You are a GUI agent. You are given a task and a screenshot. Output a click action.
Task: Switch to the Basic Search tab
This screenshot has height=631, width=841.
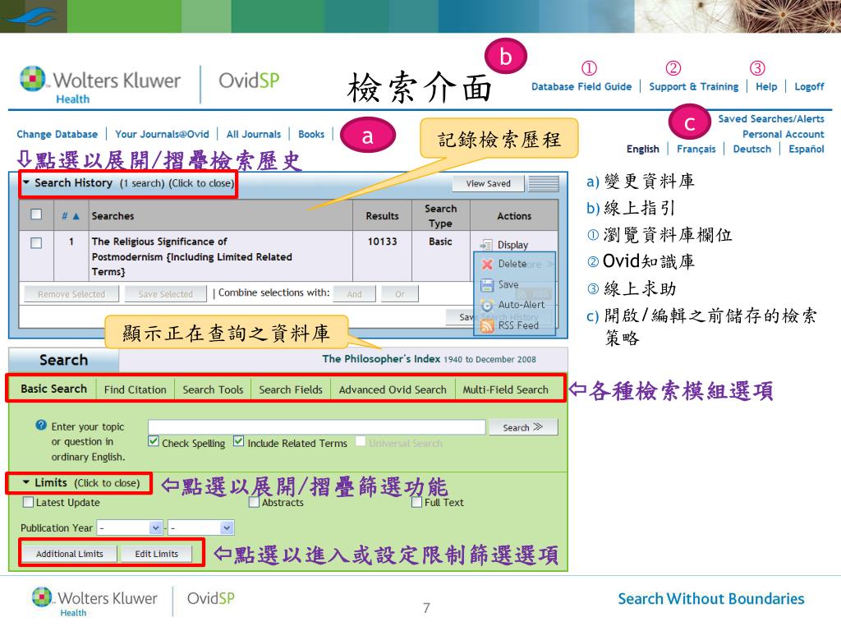(x=53, y=389)
